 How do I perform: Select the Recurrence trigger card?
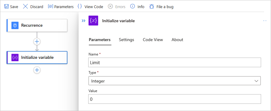tap(37, 25)
